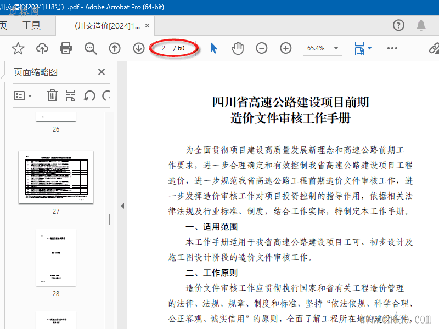Image resolution: width=439 pixels, height=329 pixels.
Task: Zoom out with the minus button
Action: pos(262,48)
